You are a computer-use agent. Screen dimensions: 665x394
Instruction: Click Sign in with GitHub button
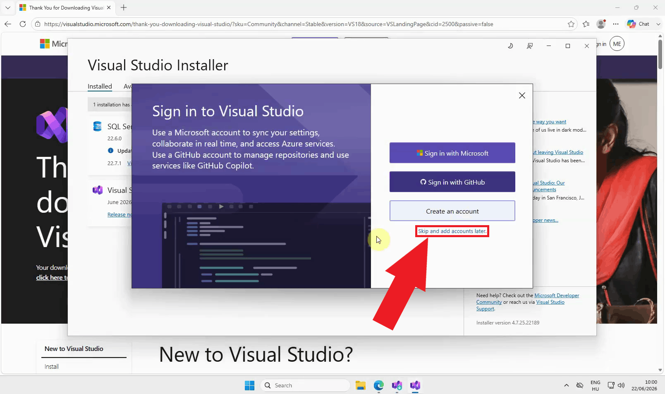coord(452,182)
